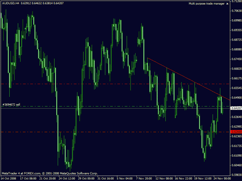This screenshot has height=181, width=242.
Task: Click the x icon beside Multi purpose trade manager
Action: coord(227,4)
